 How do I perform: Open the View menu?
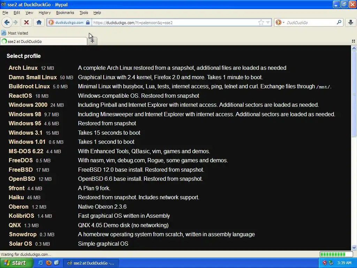tap(29, 13)
